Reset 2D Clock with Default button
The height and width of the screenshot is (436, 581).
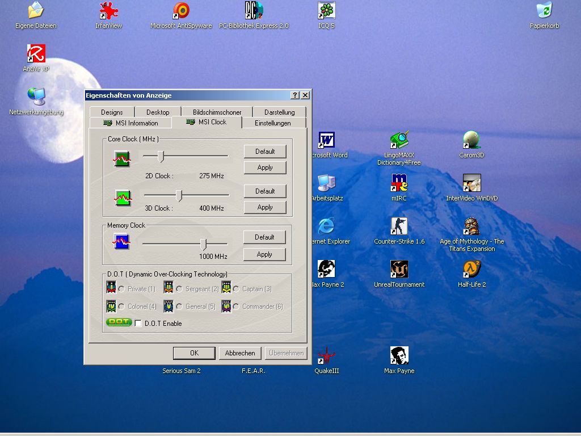265,151
